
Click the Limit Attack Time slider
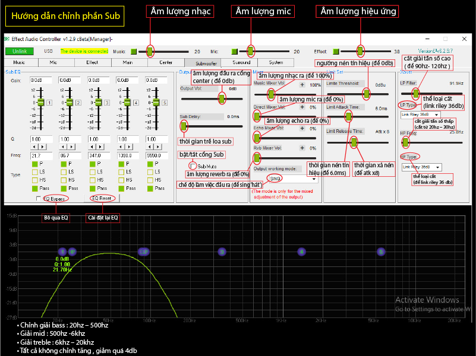[x=358, y=116]
